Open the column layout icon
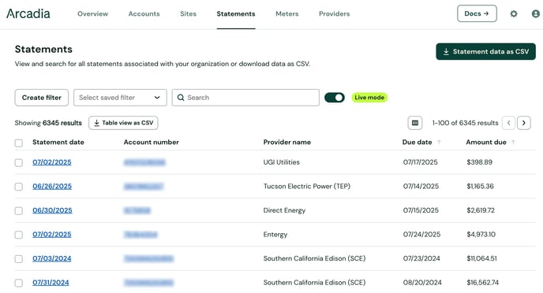 (x=415, y=123)
